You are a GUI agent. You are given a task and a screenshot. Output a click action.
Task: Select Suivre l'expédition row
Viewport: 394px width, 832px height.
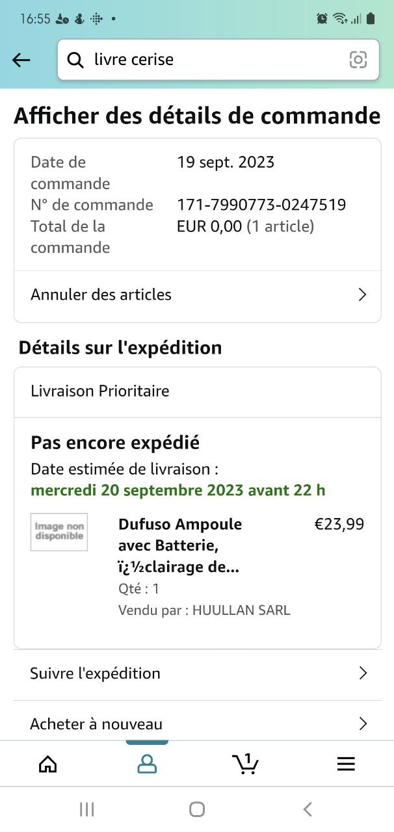[198, 674]
